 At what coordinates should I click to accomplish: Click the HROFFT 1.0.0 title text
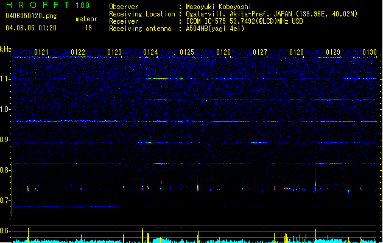[47, 5]
